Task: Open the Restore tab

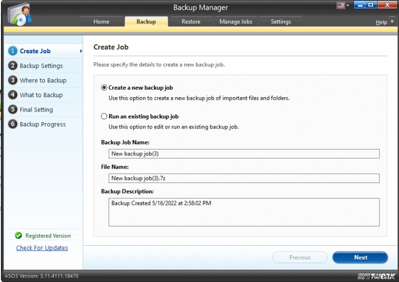Action: tap(191, 21)
